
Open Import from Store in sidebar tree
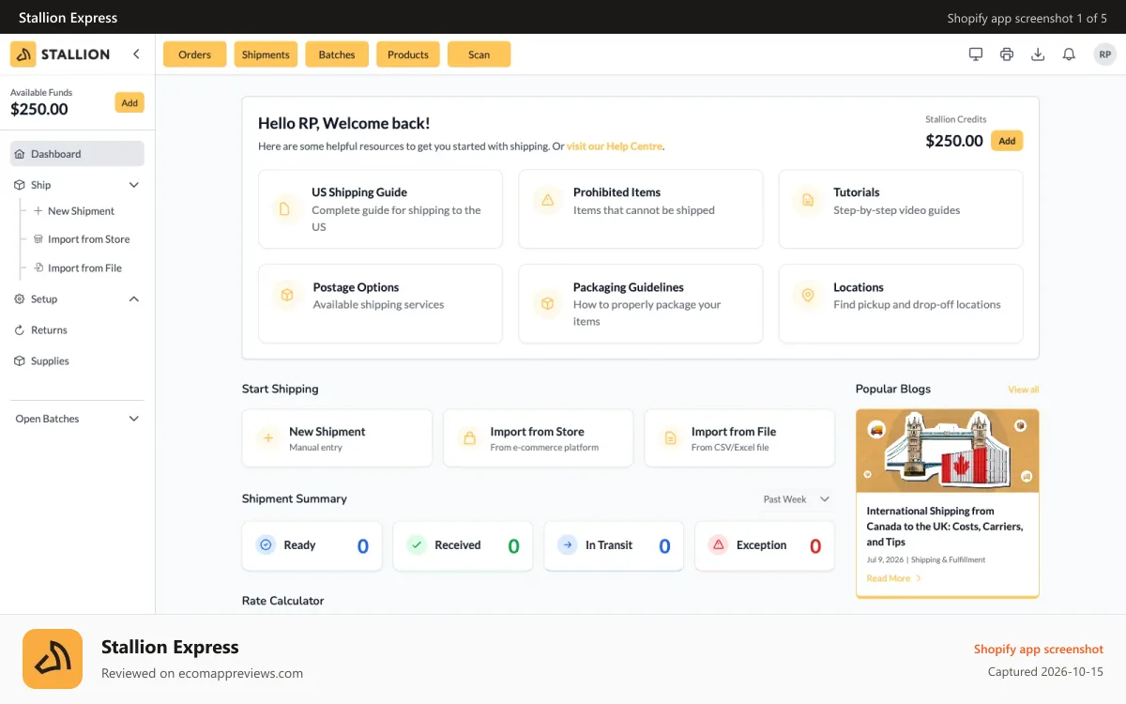(88, 239)
